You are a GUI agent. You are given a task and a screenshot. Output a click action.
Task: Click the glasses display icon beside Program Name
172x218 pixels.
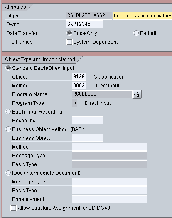[137, 94]
